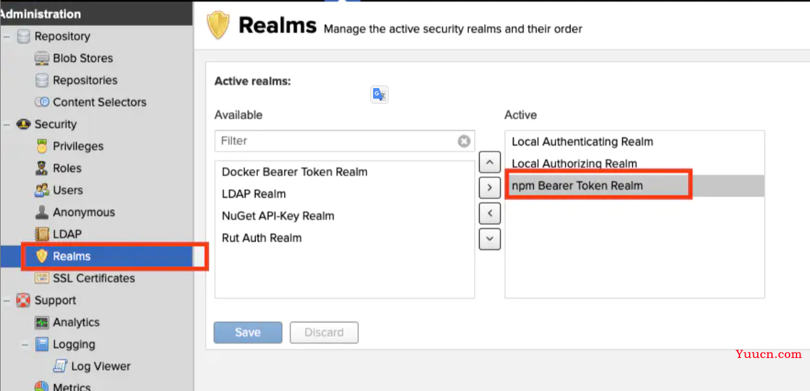
Task: Click the LDAP address book icon
Action: click(42, 234)
